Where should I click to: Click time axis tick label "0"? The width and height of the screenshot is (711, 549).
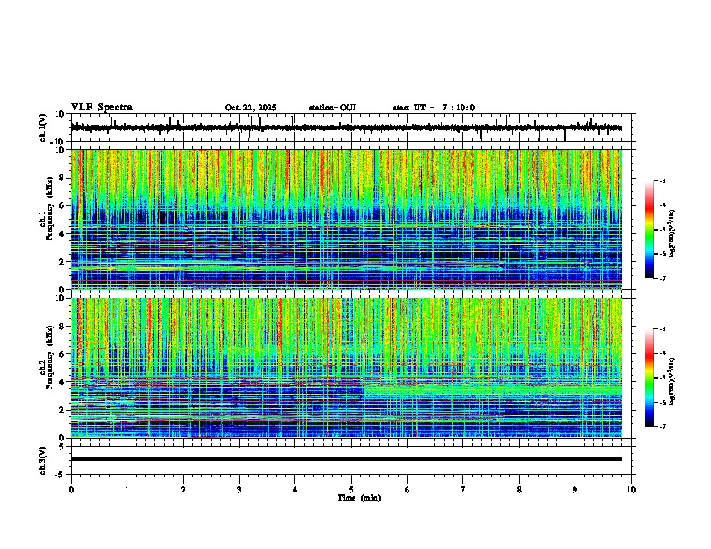71,490
